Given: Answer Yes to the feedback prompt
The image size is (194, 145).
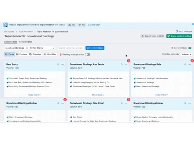Looking at the screenshot, I should [x=72, y=25].
